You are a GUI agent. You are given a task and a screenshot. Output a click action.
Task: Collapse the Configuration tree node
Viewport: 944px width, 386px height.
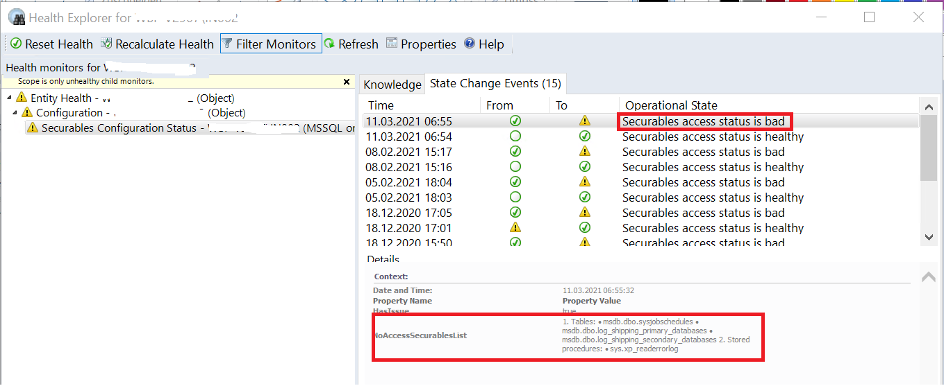click(x=15, y=113)
